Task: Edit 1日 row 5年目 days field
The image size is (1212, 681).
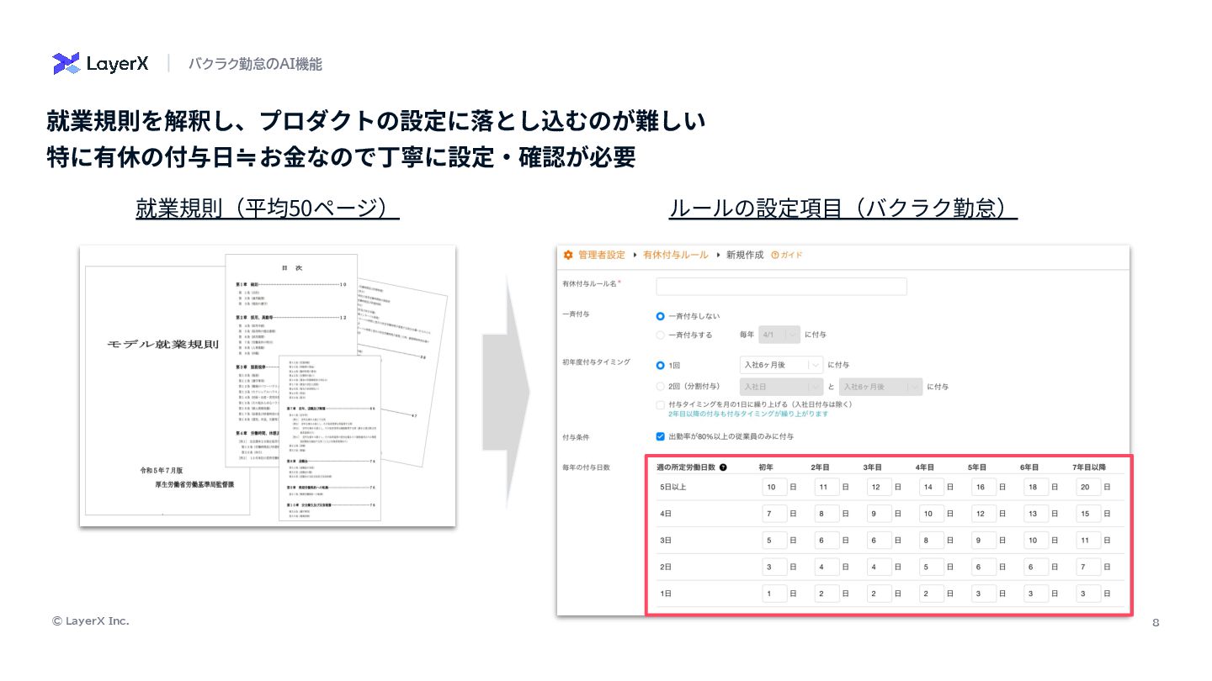Action: point(983,594)
